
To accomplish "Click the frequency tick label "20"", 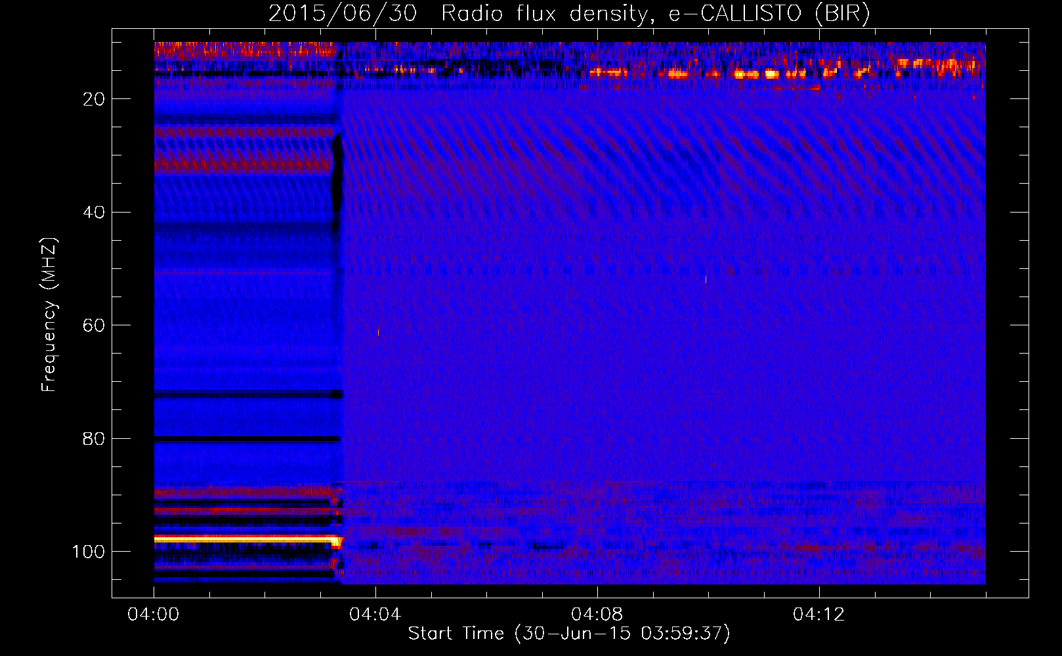I will coord(94,99).
